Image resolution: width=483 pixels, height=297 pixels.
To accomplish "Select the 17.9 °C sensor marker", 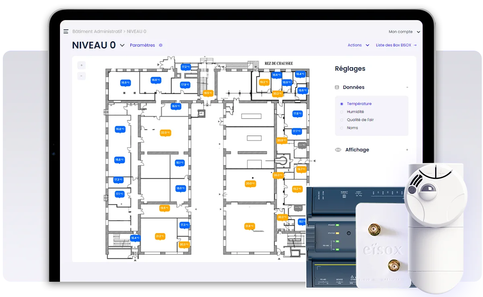I will pyautogui.click(x=185, y=85).
